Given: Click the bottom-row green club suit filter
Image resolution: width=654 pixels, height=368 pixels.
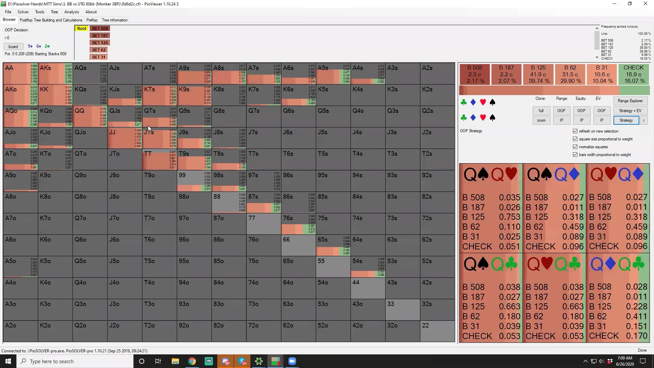Looking at the screenshot, I should click(x=464, y=118).
